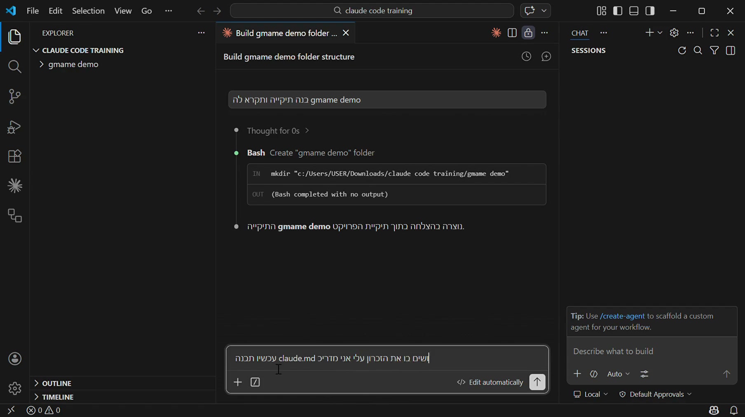Image resolution: width=745 pixels, height=417 pixels.
Task: Toggle the editor group lock
Action: [528, 33]
